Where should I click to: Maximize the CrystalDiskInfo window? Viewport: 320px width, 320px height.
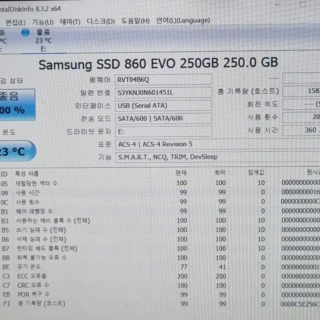coord(303,4)
